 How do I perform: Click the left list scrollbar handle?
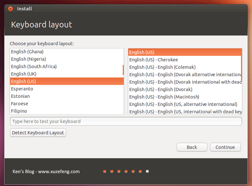[x=123, y=70]
